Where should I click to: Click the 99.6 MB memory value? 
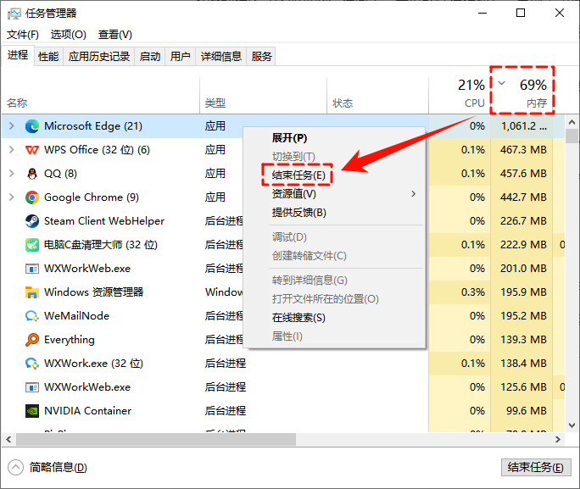click(x=527, y=411)
